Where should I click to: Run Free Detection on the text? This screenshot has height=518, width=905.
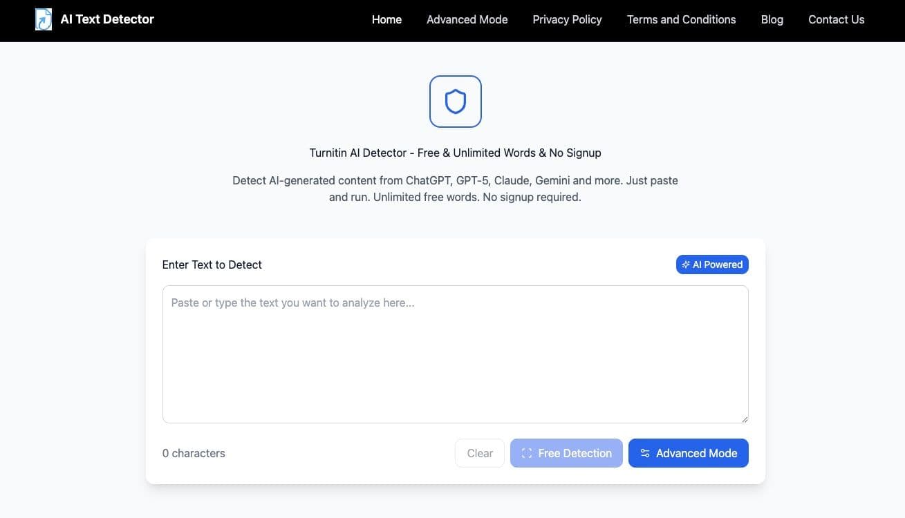(x=566, y=453)
